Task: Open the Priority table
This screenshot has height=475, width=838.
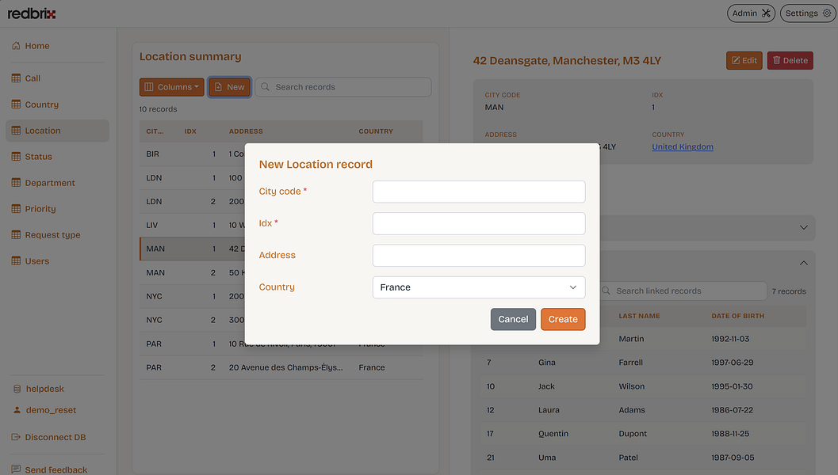Action: pos(40,209)
